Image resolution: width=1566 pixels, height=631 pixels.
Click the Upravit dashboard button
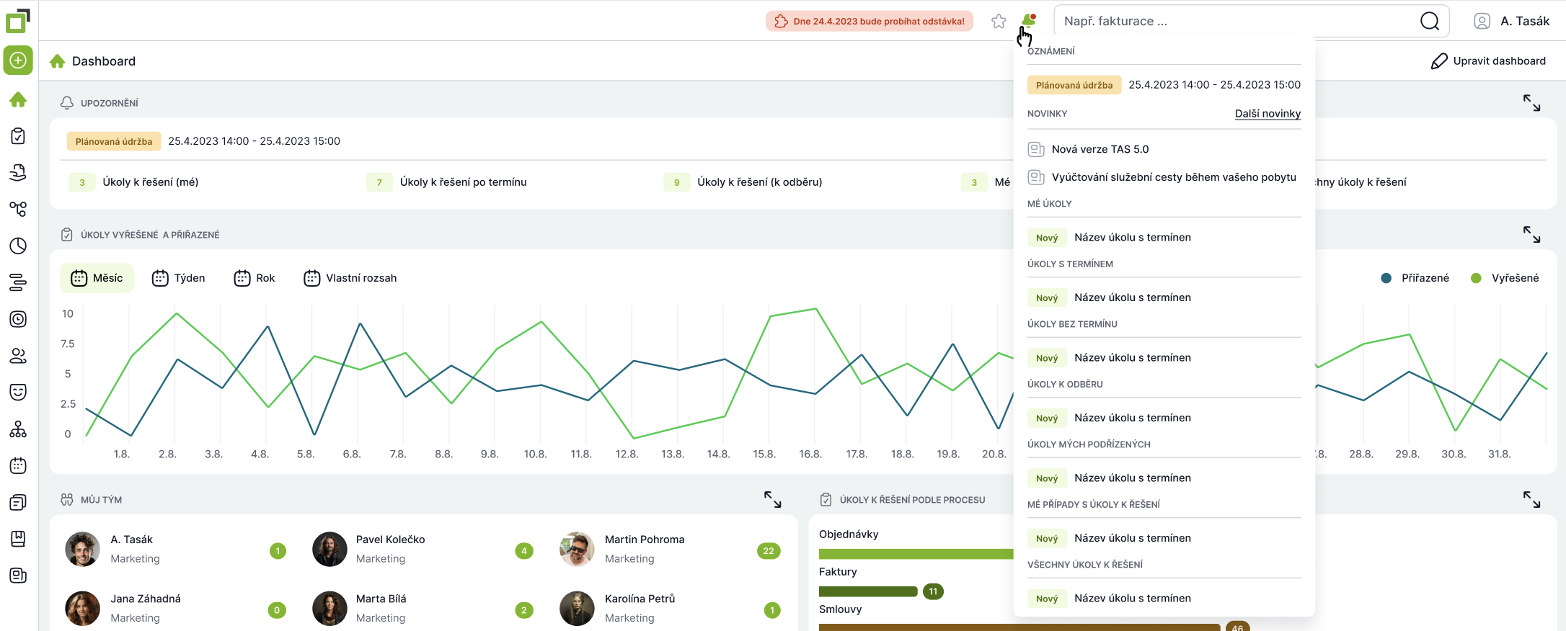click(1488, 61)
